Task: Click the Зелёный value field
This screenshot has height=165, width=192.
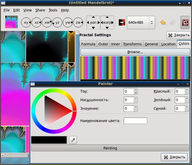Action: [x=180, y=100]
